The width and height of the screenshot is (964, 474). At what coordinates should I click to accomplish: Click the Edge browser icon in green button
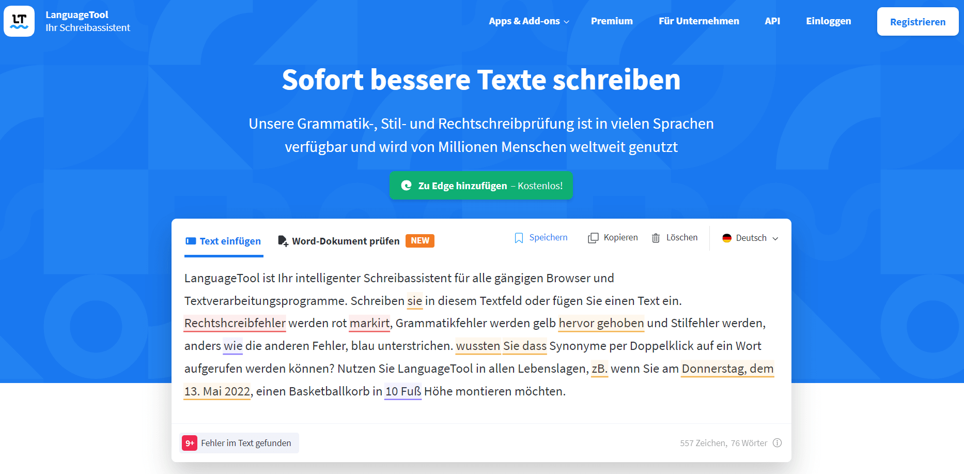(x=407, y=185)
